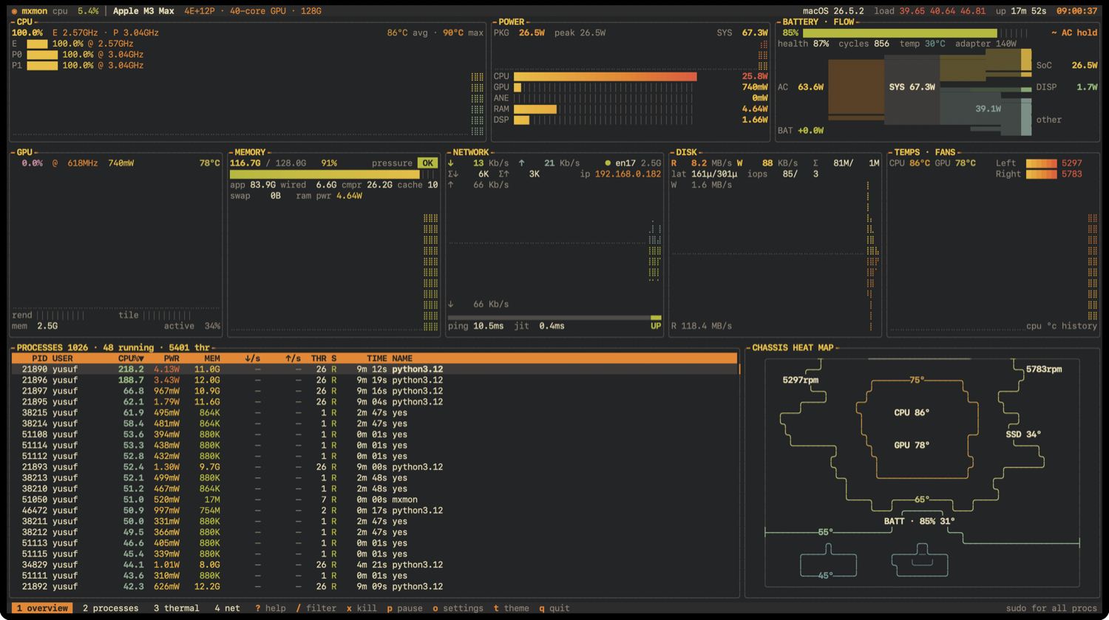This screenshot has width=1109, height=620.
Task: Click the Left fan speed bar
Action: (x=1042, y=163)
